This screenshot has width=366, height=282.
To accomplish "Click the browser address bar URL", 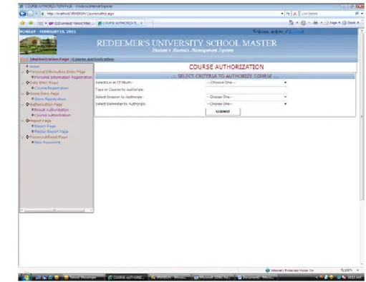I will [x=160, y=14].
